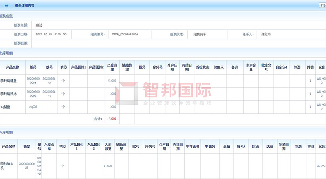Click the 到货日期 column header
This screenshot has height=179, width=326.
[x=284, y=146]
